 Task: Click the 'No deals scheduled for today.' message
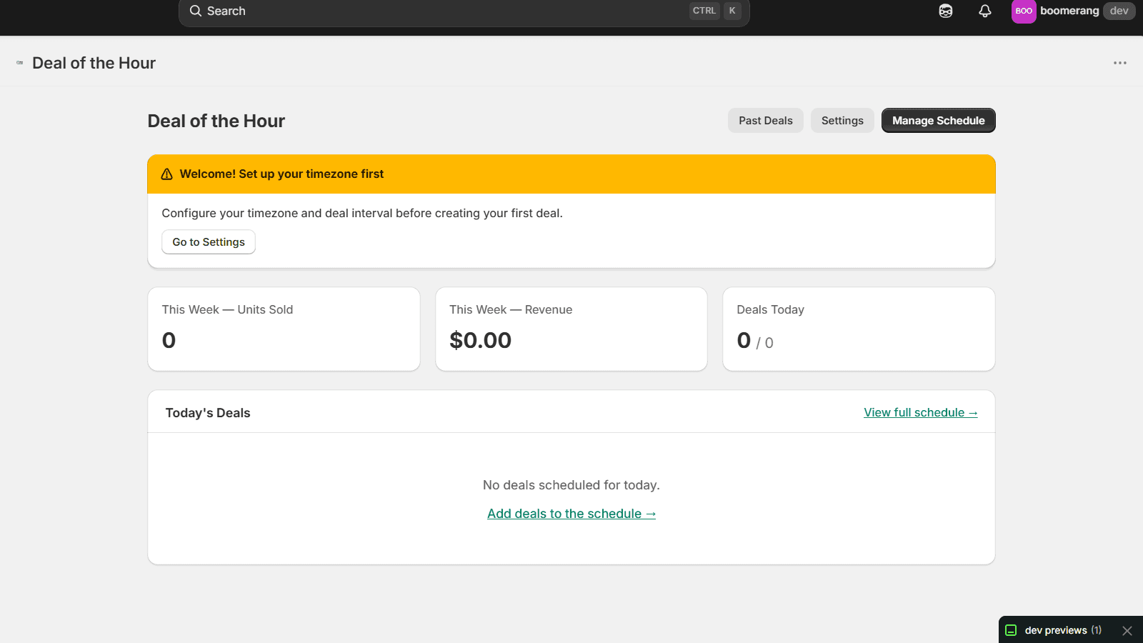(x=571, y=485)
